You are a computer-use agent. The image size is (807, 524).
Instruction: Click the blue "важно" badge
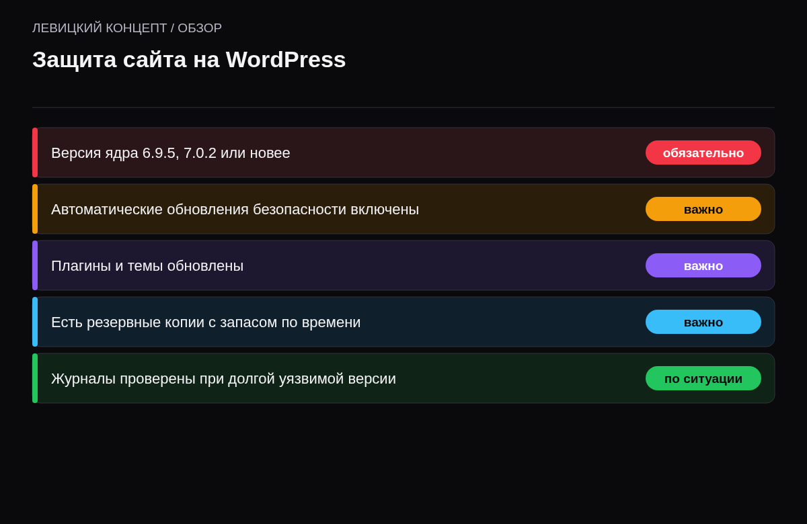[703, 322]
